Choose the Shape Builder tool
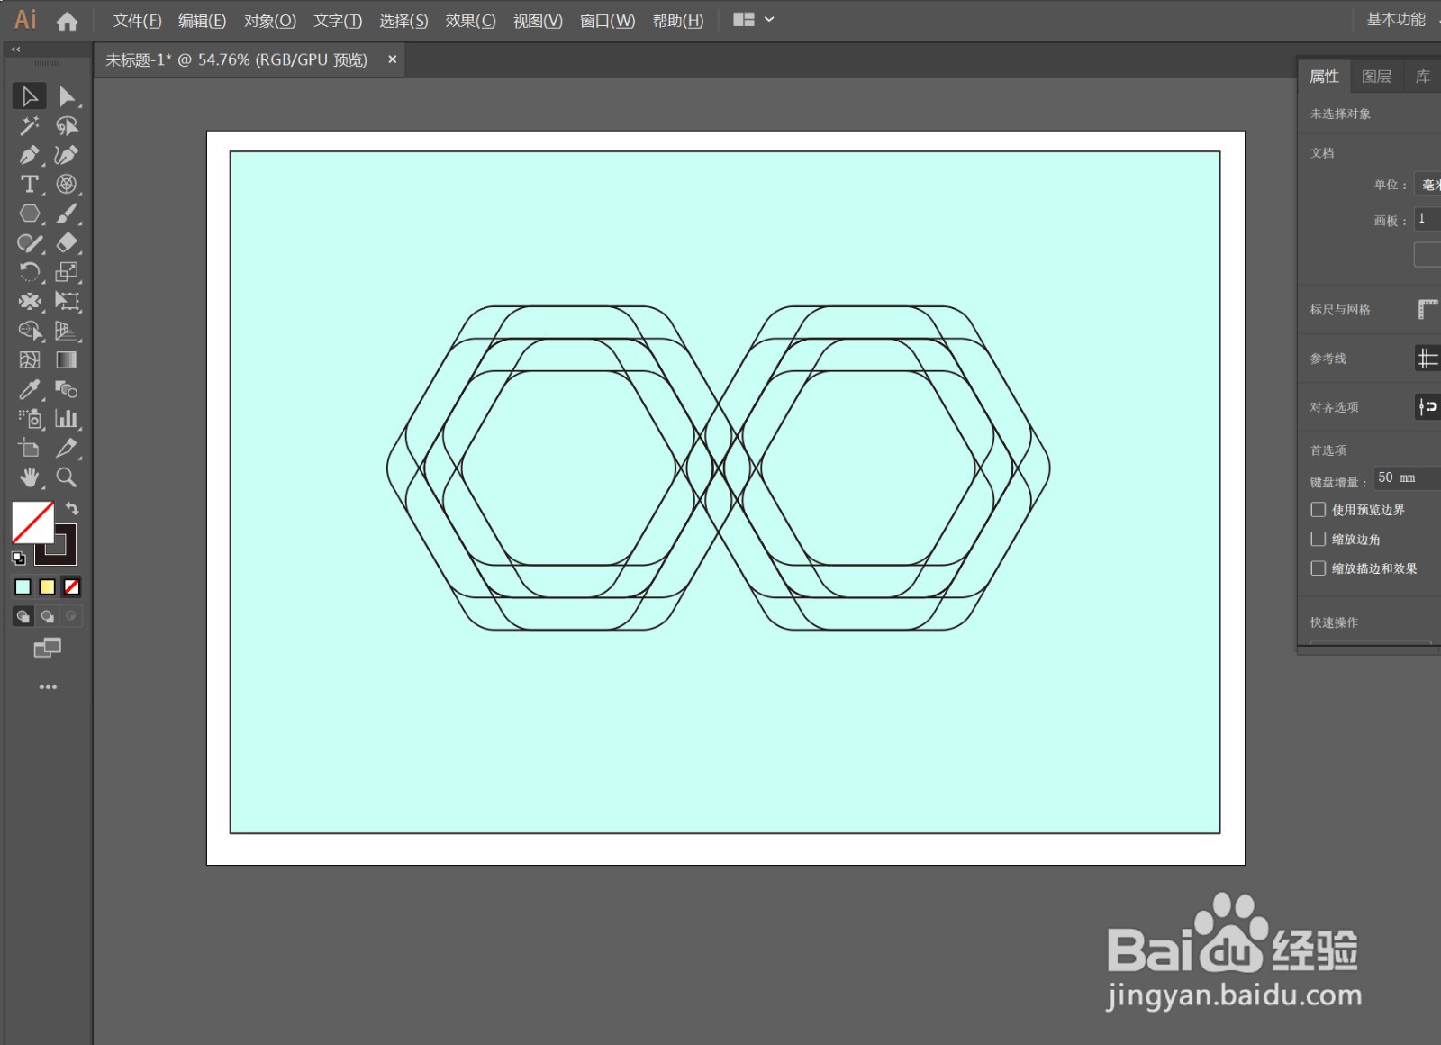This screenshot has height=1045, width=1441. point(29,331)
